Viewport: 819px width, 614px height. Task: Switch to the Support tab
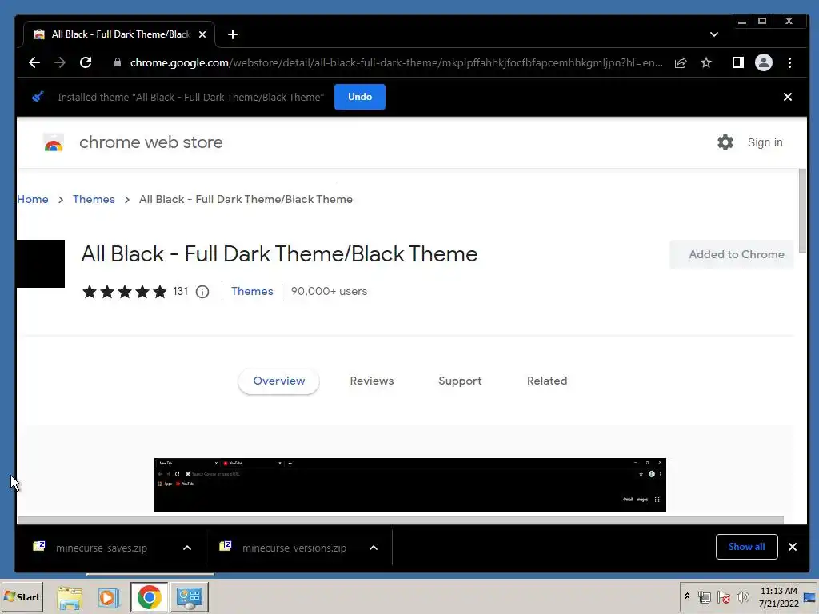(460, 381)
